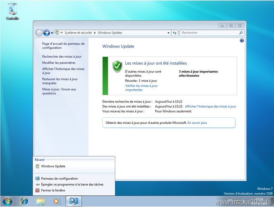This screenshot has height=207, width=274.
Task: Open the Windows Start orb
Action: pyautogui.click(x=7, y=201)
